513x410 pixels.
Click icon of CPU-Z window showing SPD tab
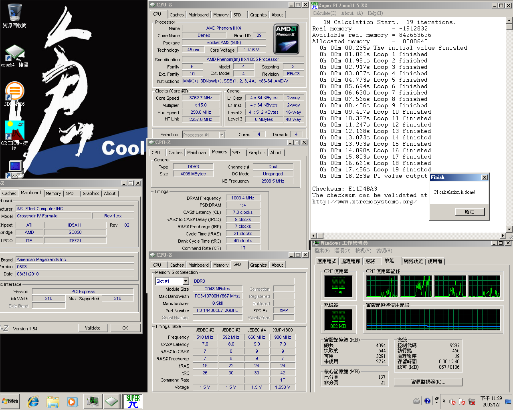coord(152,255)
